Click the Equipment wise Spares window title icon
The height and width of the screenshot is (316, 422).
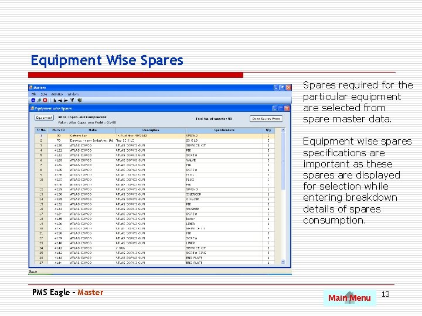[x=33, y=108]
